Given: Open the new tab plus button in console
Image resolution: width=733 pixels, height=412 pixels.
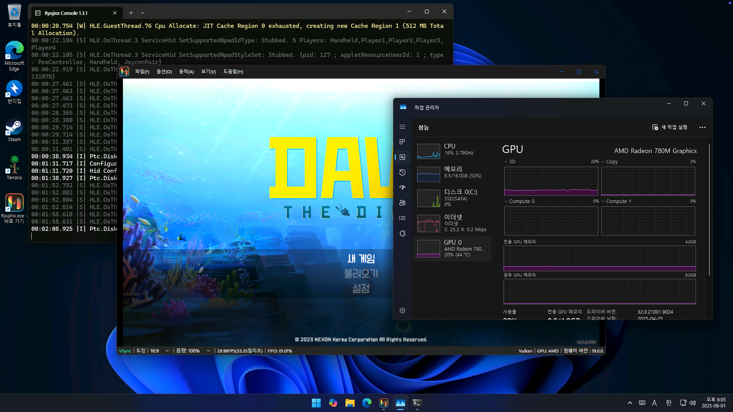Looking at the screenshot, I should click(131, 13).
